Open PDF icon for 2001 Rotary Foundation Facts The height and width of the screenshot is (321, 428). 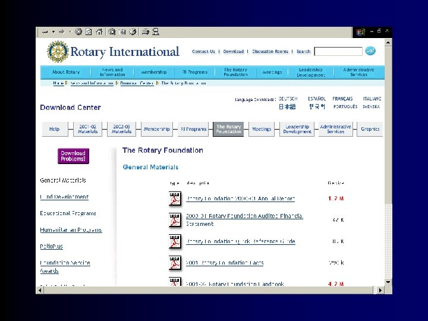click(x=175, y=263)
